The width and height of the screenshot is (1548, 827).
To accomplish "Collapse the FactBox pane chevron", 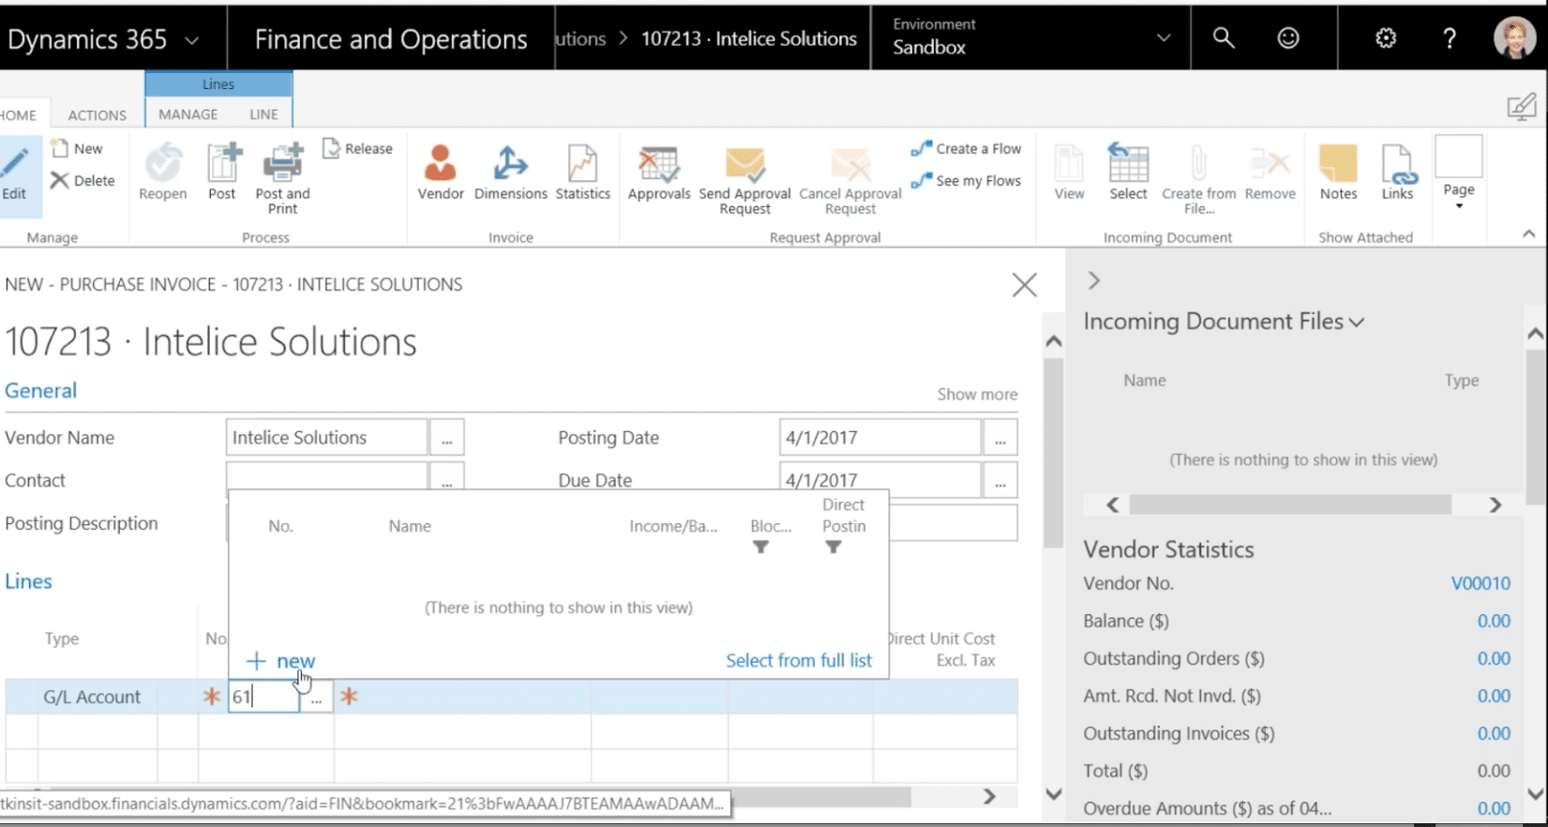I will [x=1093, y=280].
